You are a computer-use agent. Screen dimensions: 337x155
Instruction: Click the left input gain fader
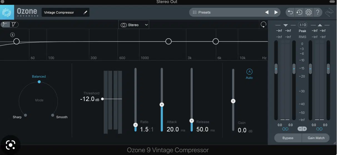(x=276, y=69)
